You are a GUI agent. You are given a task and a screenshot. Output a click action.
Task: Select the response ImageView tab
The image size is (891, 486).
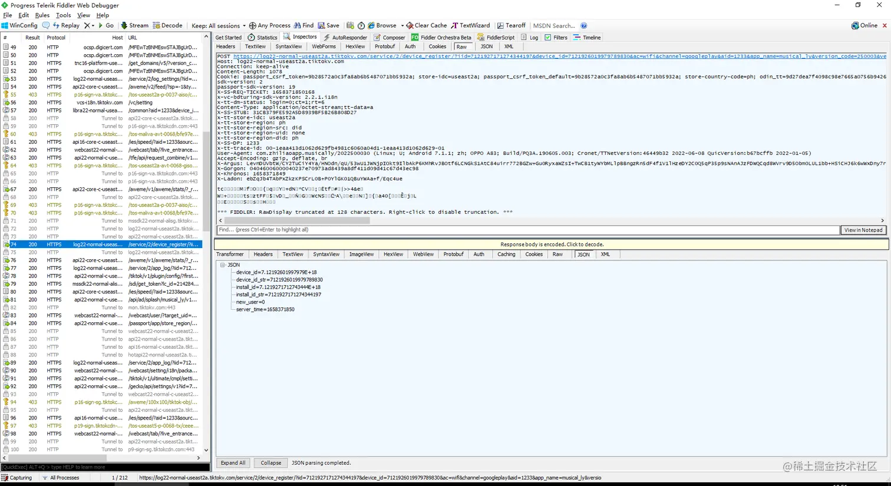pyautogui.click(x=361, y=254)
